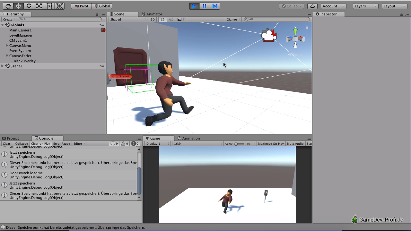Image resolution: width=411 pixels, height=231 pixels.
Task: Open Szene1 scene options menu
Action: click(x=102, y=66)
